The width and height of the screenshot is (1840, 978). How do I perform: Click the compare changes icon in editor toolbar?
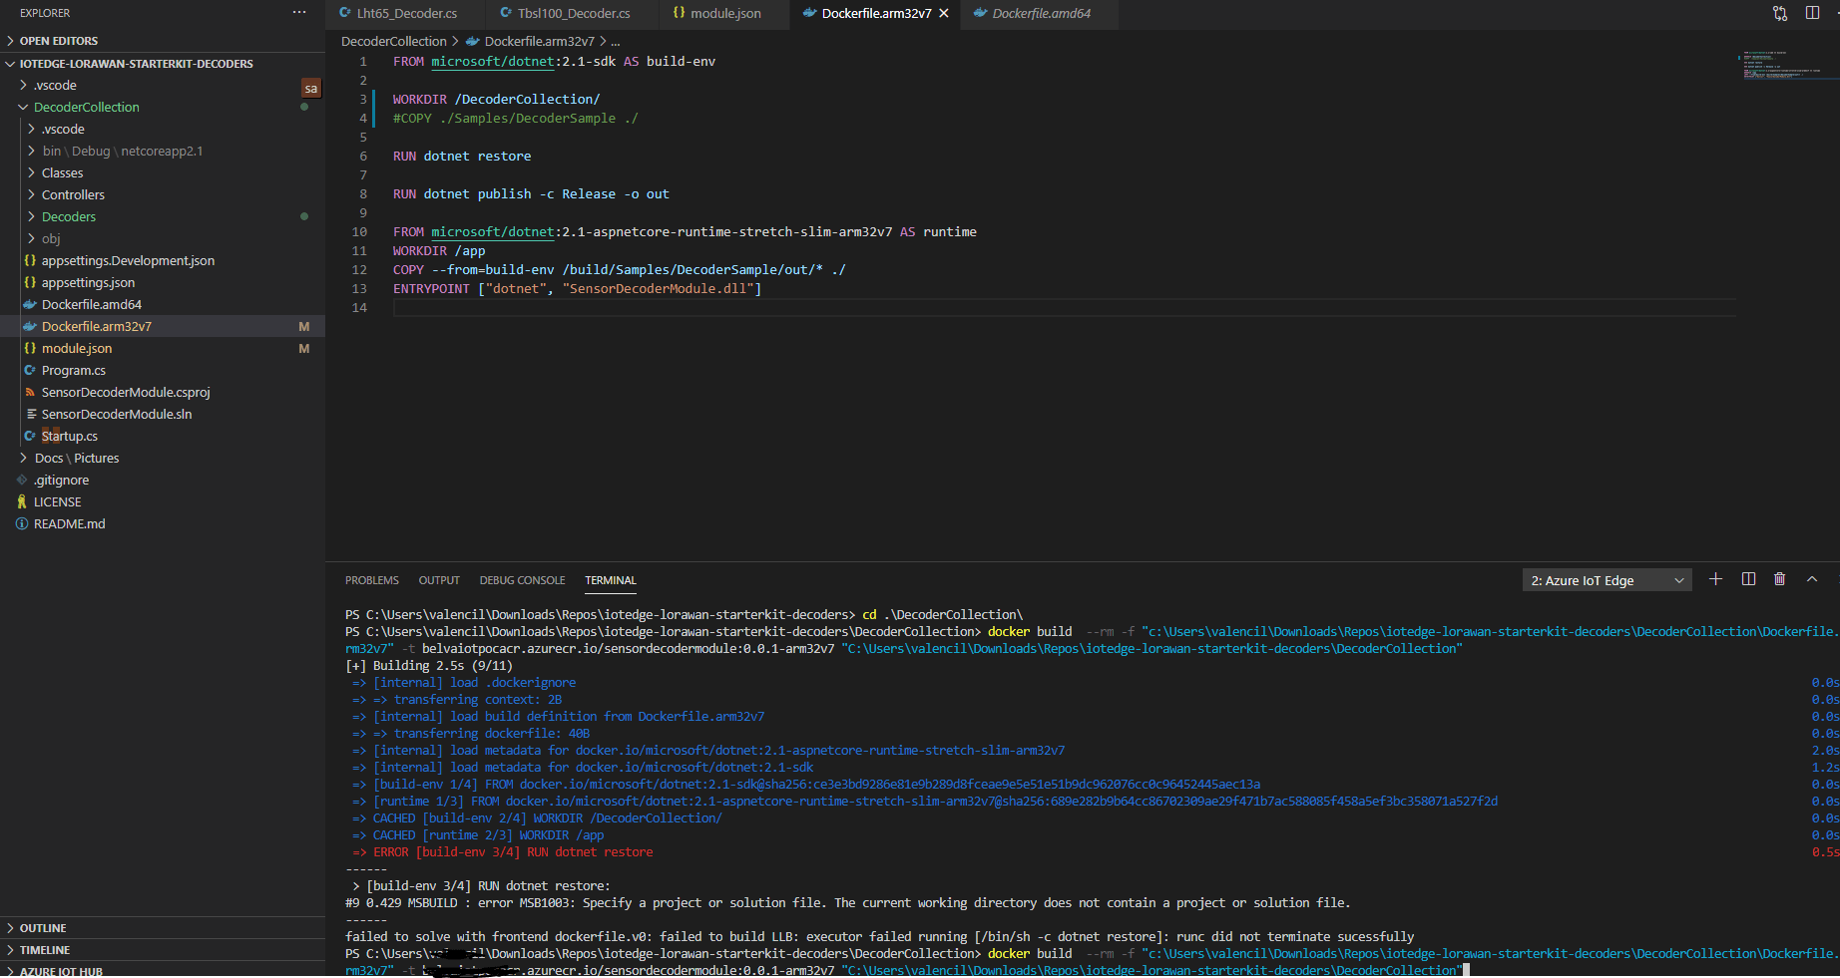point(1780,13)
